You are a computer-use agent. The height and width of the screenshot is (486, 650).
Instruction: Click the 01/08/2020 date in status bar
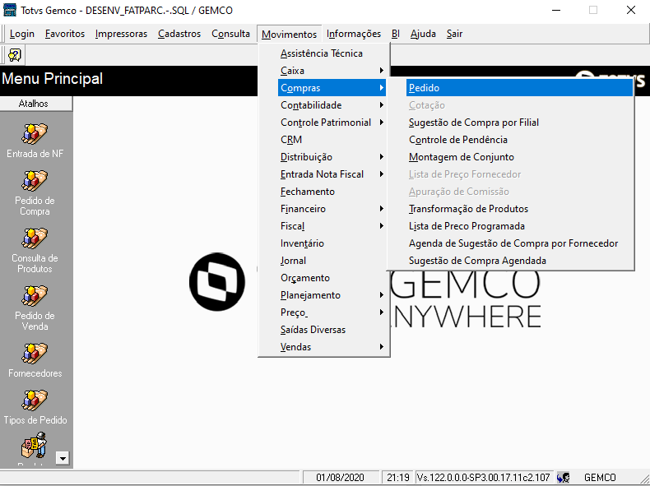pos(340,478)
